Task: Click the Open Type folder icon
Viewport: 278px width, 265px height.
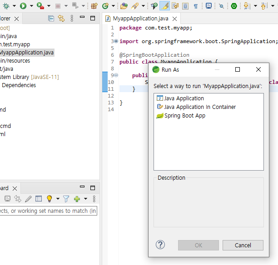Action: (x=124, y=6)
